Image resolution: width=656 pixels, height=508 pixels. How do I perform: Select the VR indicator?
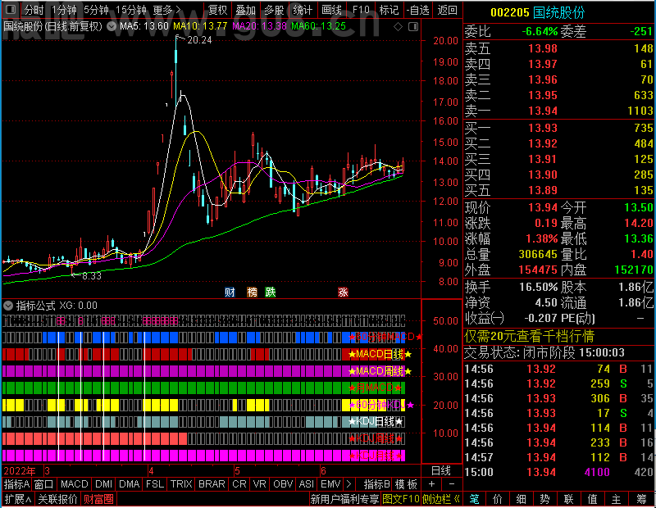[x=260, y=484]
